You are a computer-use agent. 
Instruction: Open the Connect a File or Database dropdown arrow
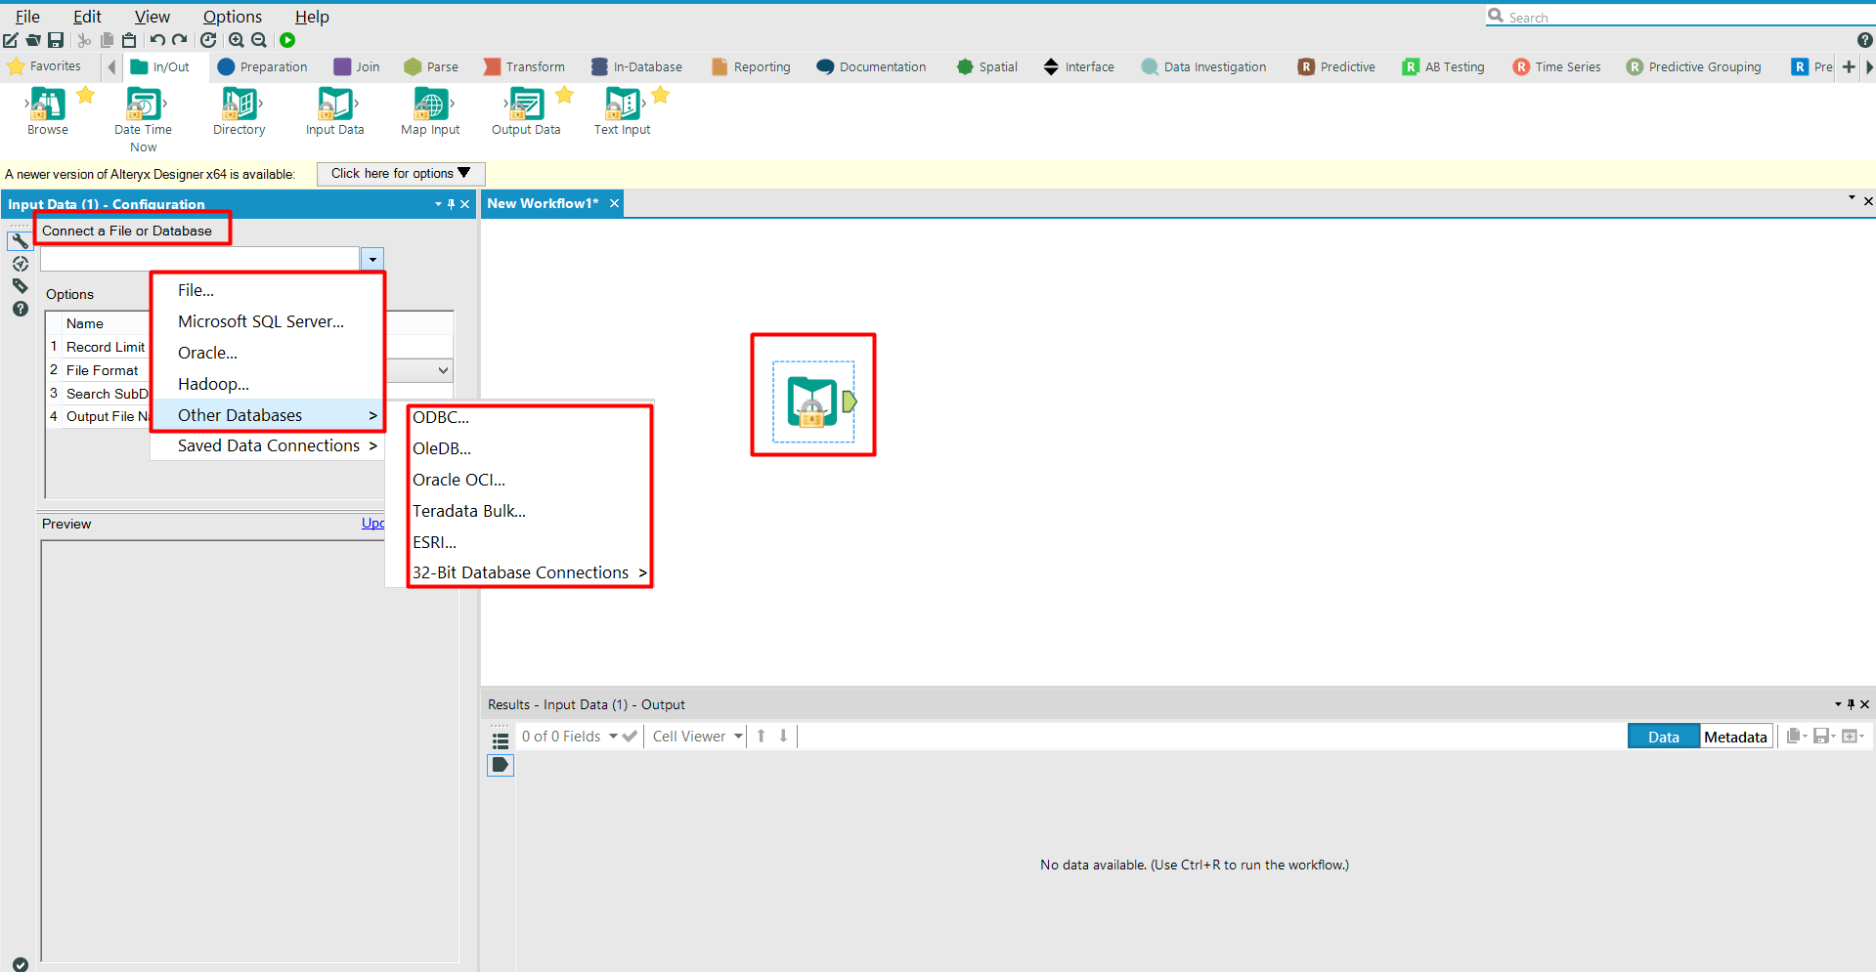point(372,260)
